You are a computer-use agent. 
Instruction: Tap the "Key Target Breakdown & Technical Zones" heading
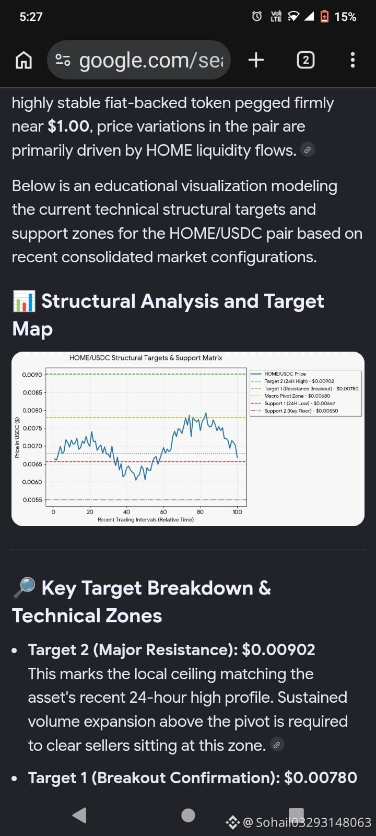(x=142, y=601)
